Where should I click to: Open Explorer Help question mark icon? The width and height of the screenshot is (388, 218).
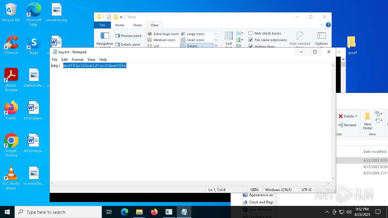coord(328,25)
